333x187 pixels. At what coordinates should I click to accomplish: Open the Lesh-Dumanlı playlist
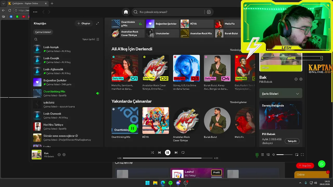[66, 116]
